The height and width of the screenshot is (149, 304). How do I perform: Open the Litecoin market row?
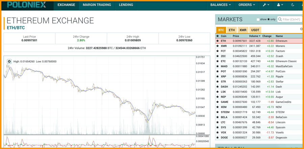259,122
